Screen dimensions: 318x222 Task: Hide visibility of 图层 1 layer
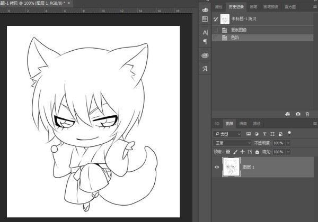coord(217,167)
